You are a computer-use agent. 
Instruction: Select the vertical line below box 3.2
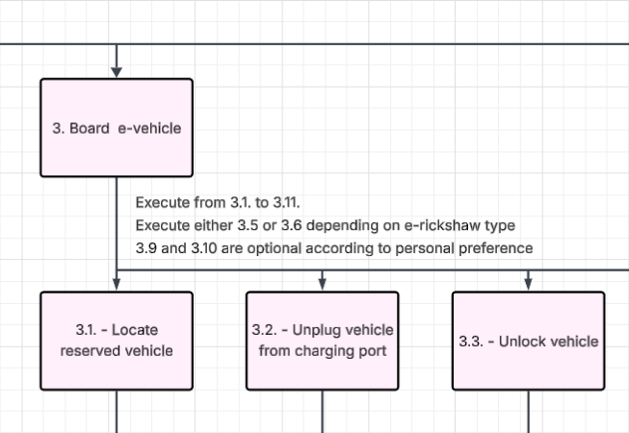pyautogui.click(x=322, y=412)
